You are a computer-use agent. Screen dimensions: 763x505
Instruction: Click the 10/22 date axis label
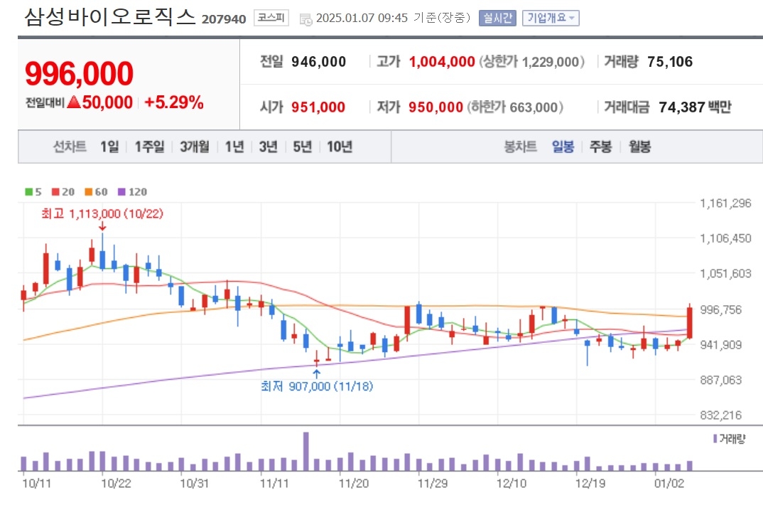pyautogui.click(x=116, y=483)
